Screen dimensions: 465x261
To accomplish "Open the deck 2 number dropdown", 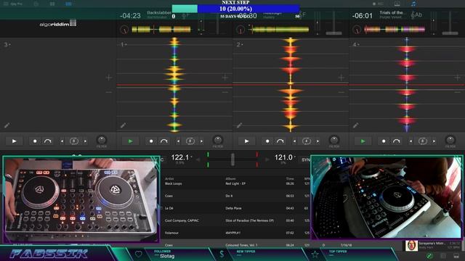I will [240, 45].
